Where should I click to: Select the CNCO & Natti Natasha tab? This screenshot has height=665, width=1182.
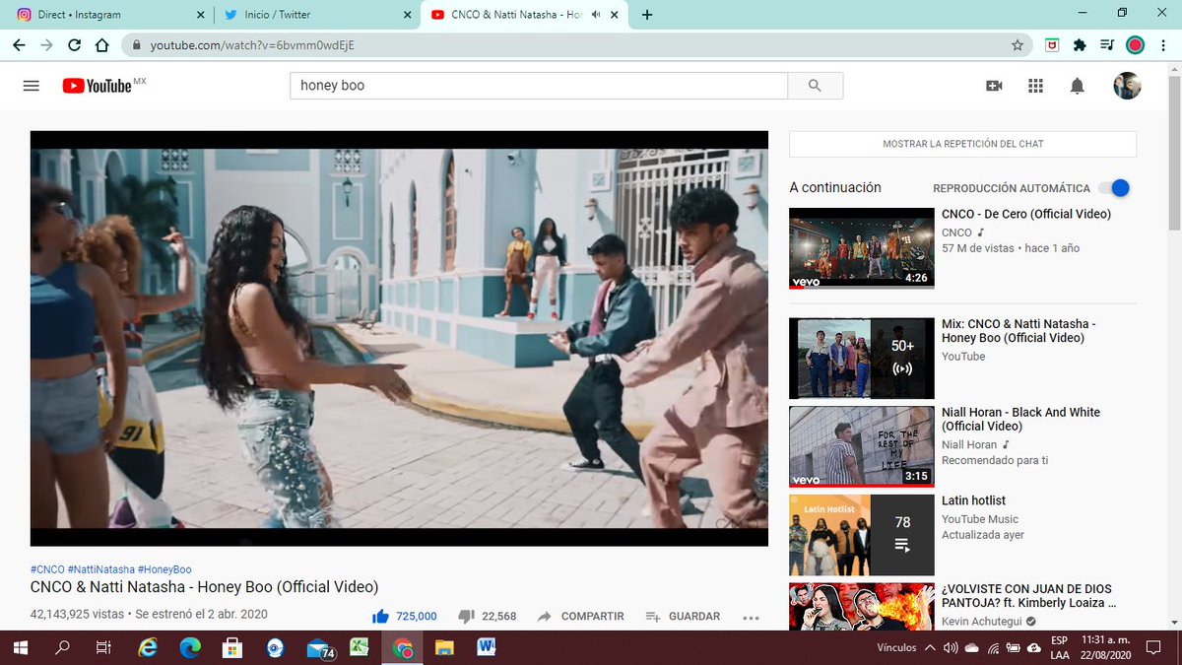click(524, 15)
